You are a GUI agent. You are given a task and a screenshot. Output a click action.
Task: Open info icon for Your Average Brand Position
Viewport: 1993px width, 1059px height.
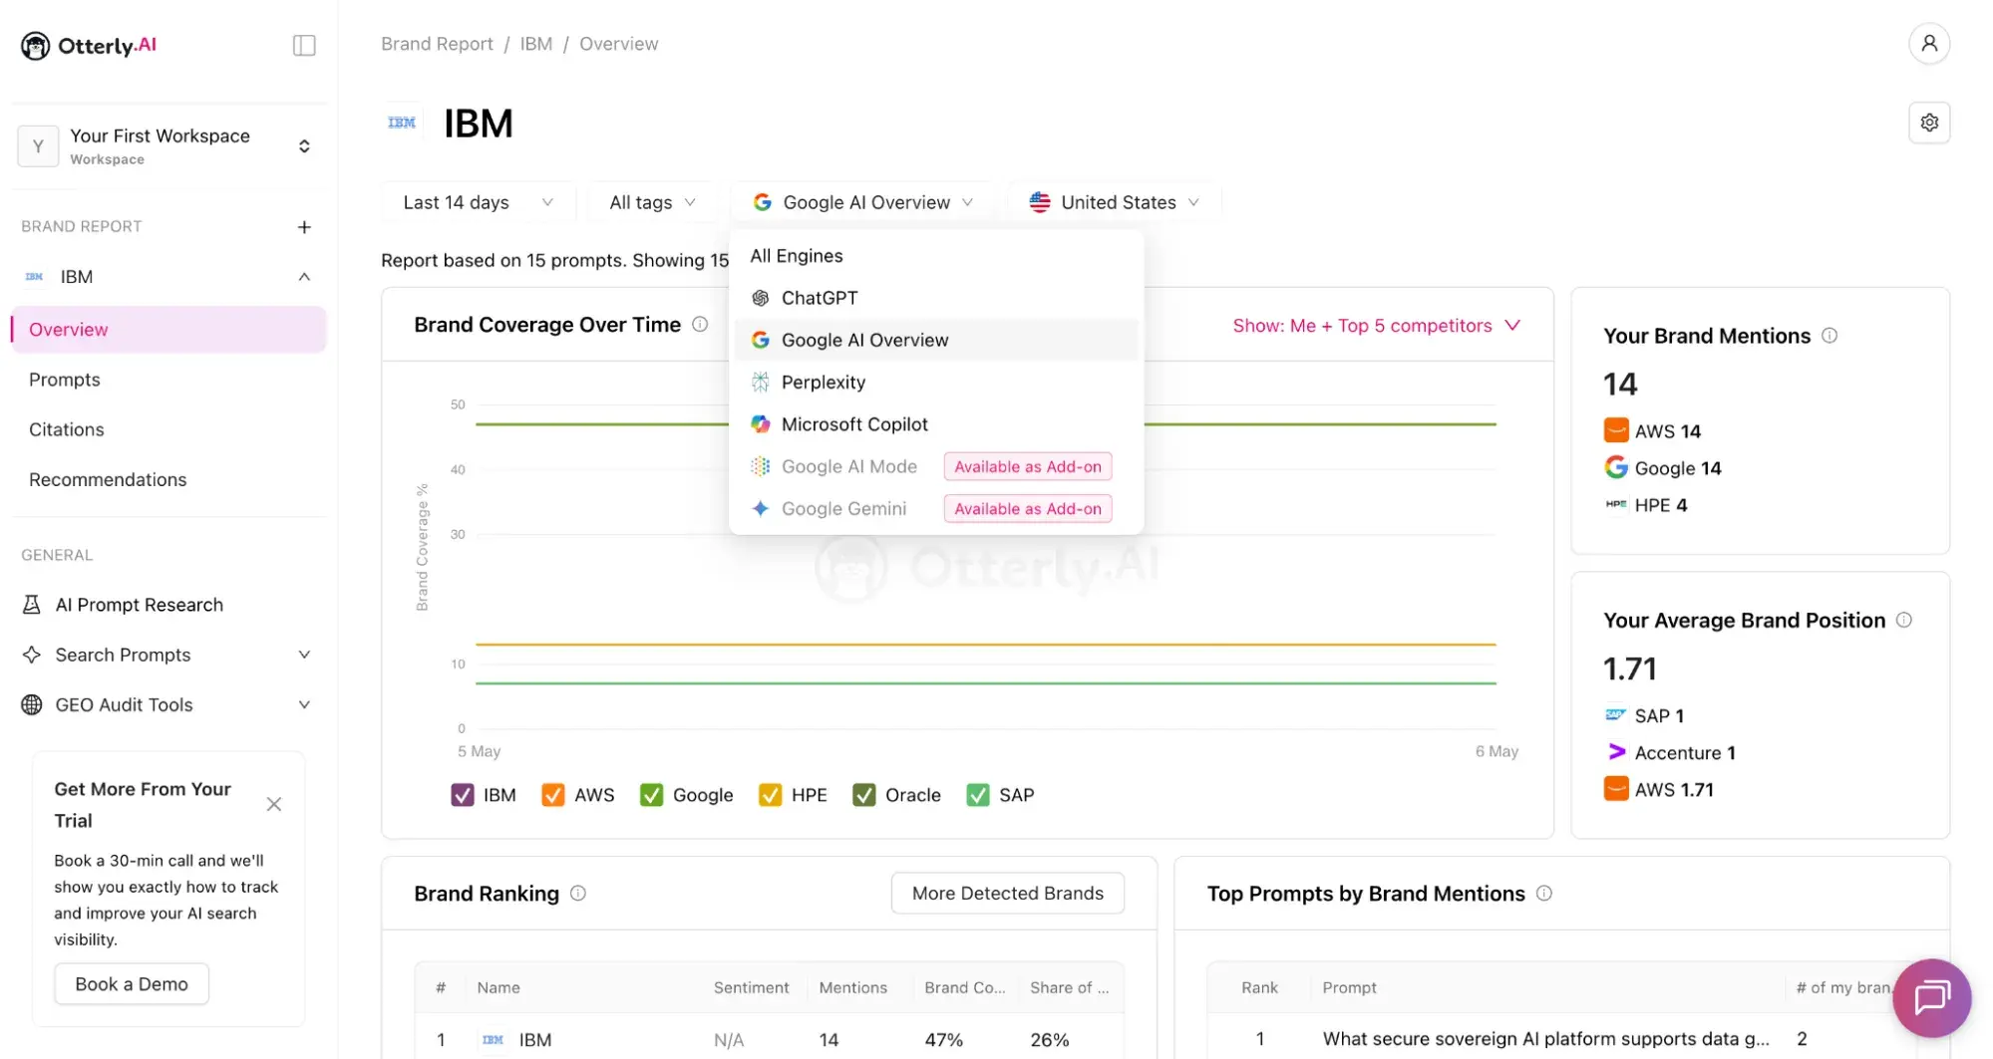click(x=1903, y=620)
